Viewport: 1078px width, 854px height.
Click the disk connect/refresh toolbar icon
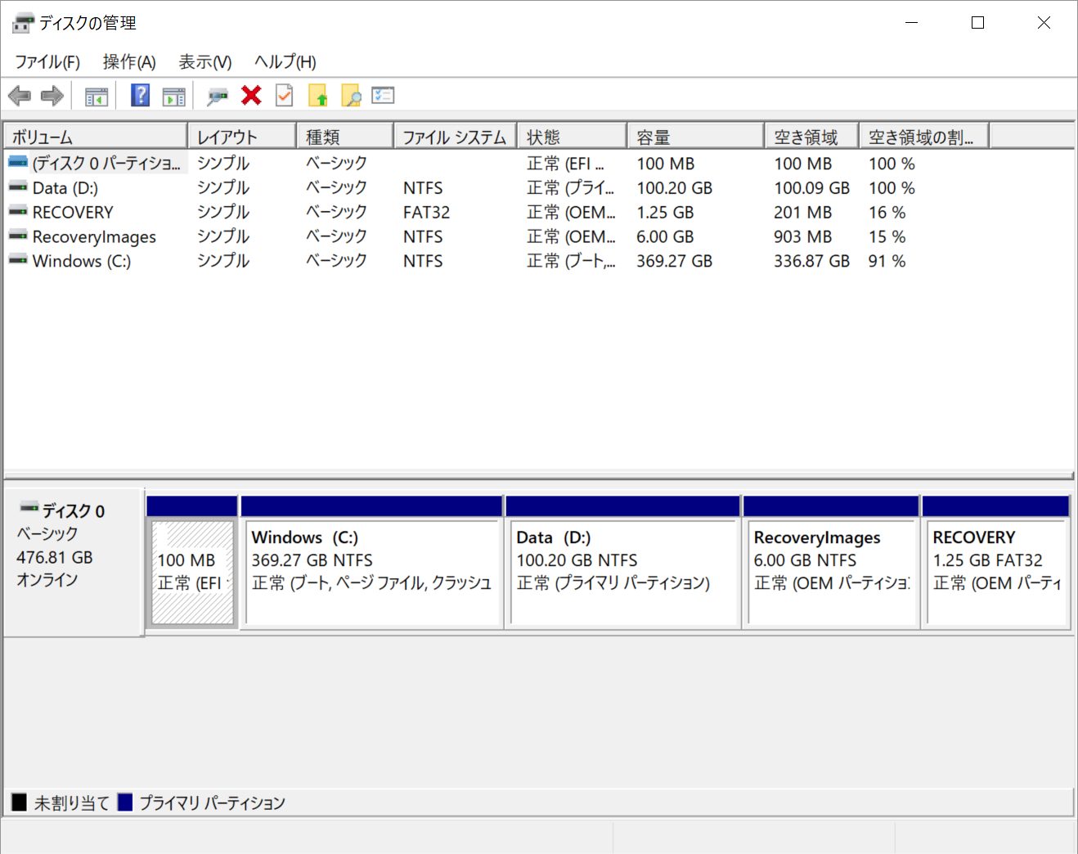coord(218,97)
